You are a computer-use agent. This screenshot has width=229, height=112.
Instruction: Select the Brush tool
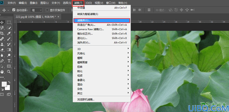tap(9, 39)
